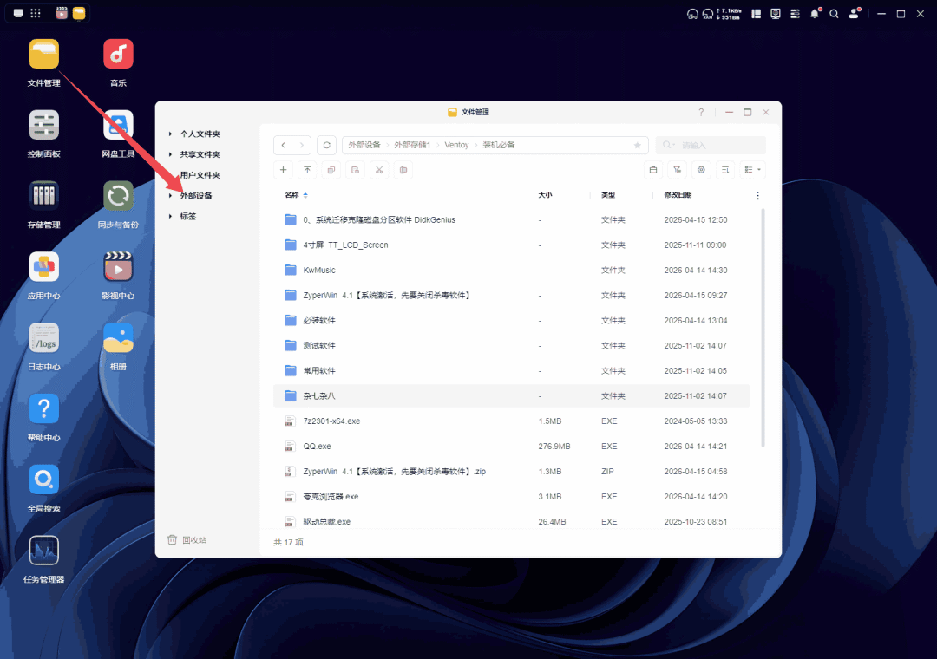The height and width of the screenshot is (659, 937).
Task: Click the file list vertical scrollbar
Action: [763, 328]
